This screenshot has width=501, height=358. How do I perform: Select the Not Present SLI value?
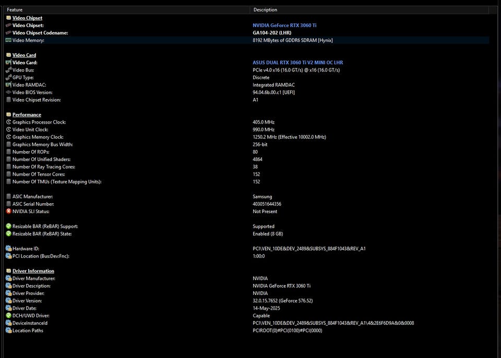point(265,211)
